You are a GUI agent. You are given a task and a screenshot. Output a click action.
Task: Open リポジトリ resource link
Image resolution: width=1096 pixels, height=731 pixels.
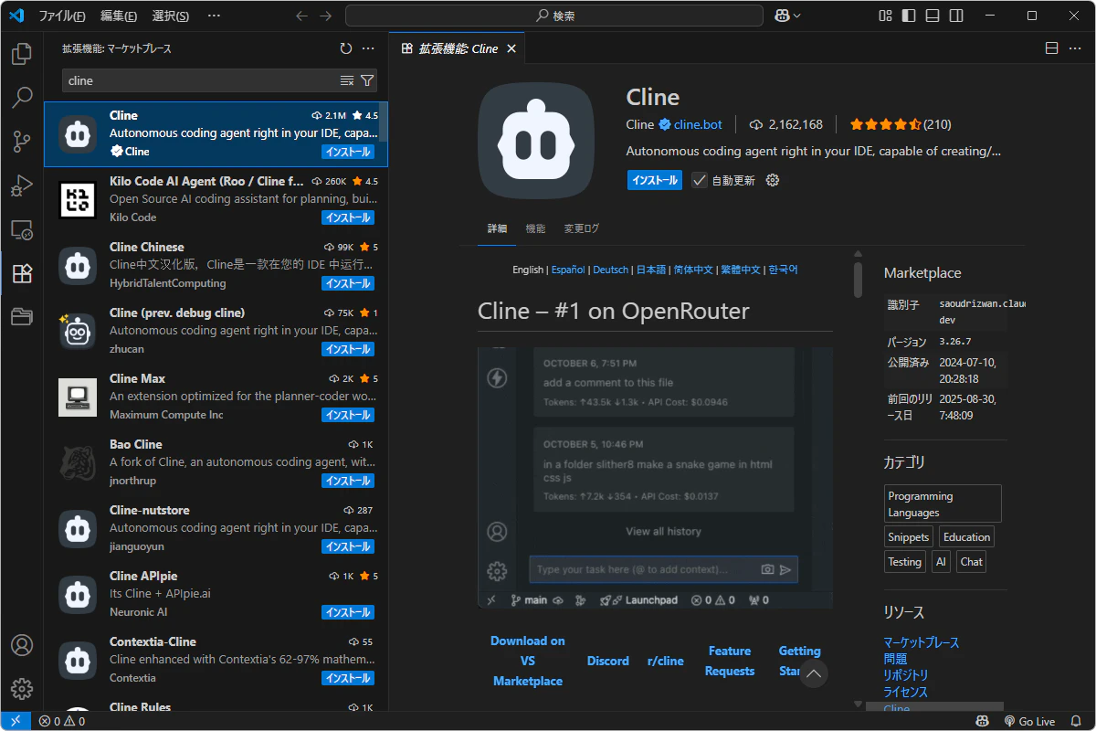click(x=906, y=675)
